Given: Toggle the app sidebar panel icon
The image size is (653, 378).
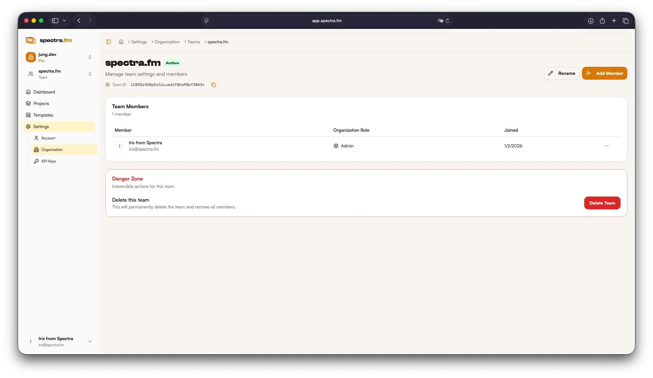Looking at the screenshot, I should coord(109,42).
